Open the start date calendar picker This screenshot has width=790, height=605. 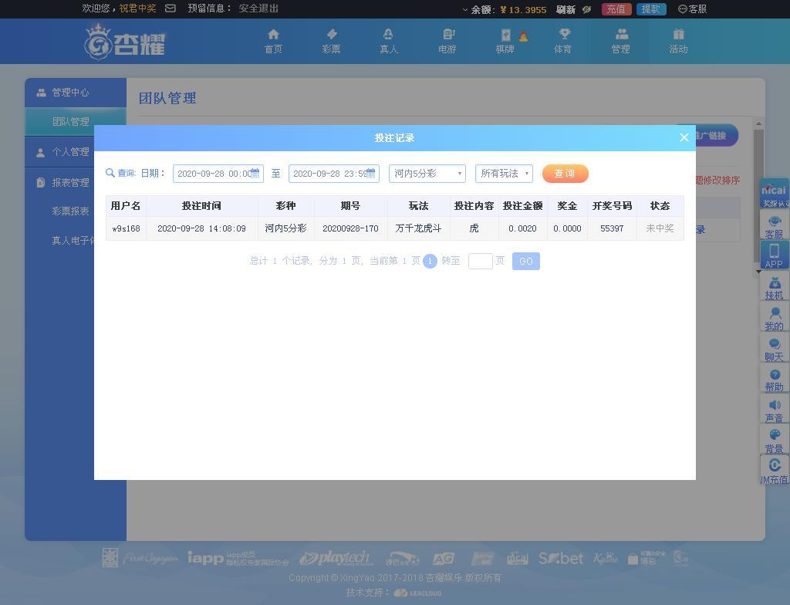tap(255, 174)
